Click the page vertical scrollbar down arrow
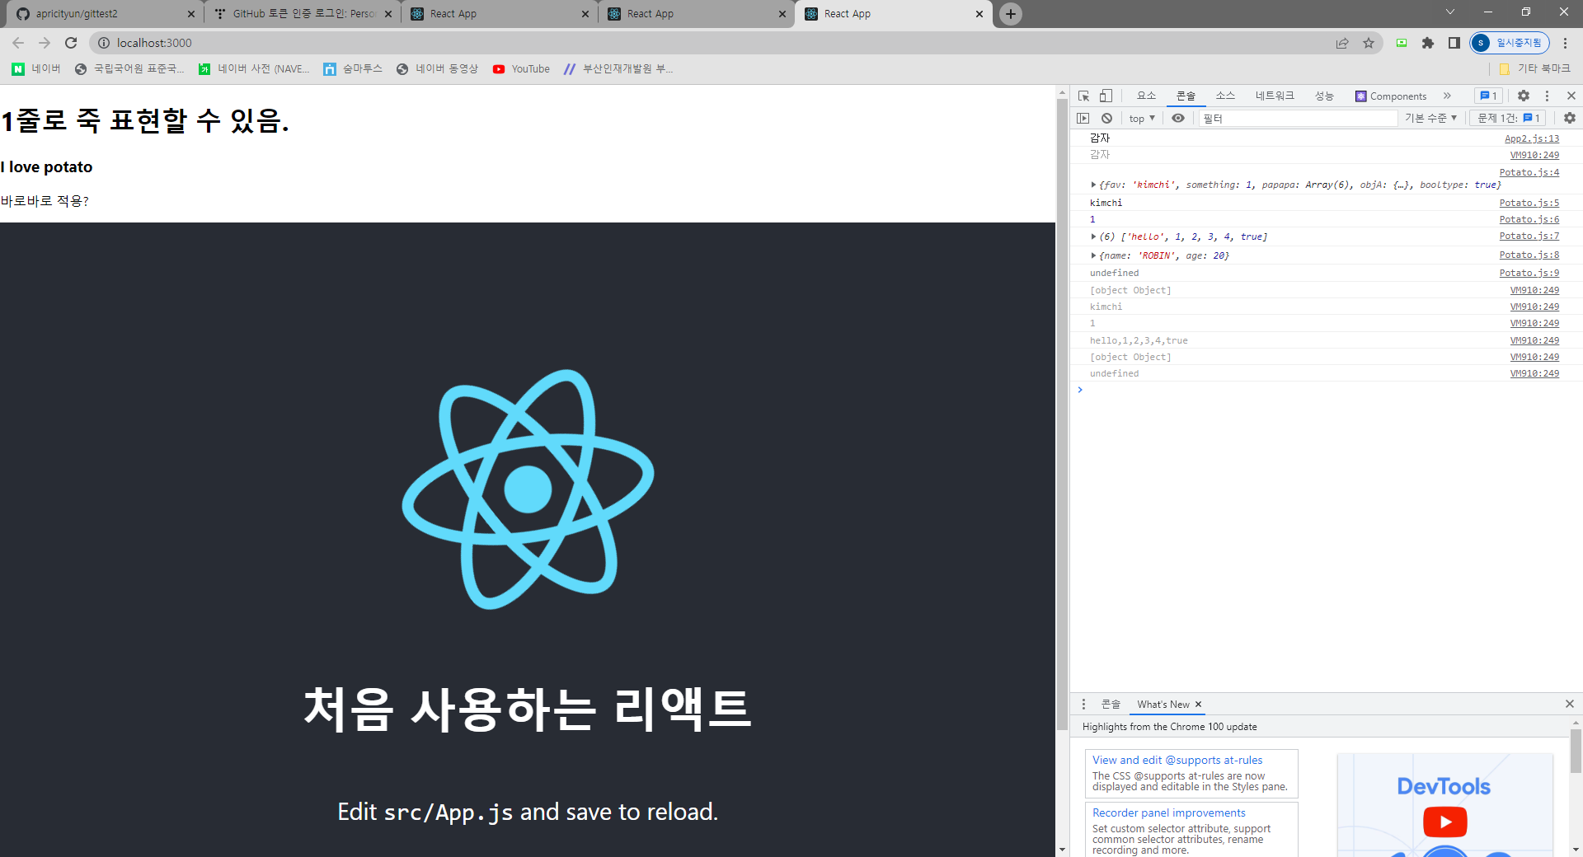 (1062, 850)
